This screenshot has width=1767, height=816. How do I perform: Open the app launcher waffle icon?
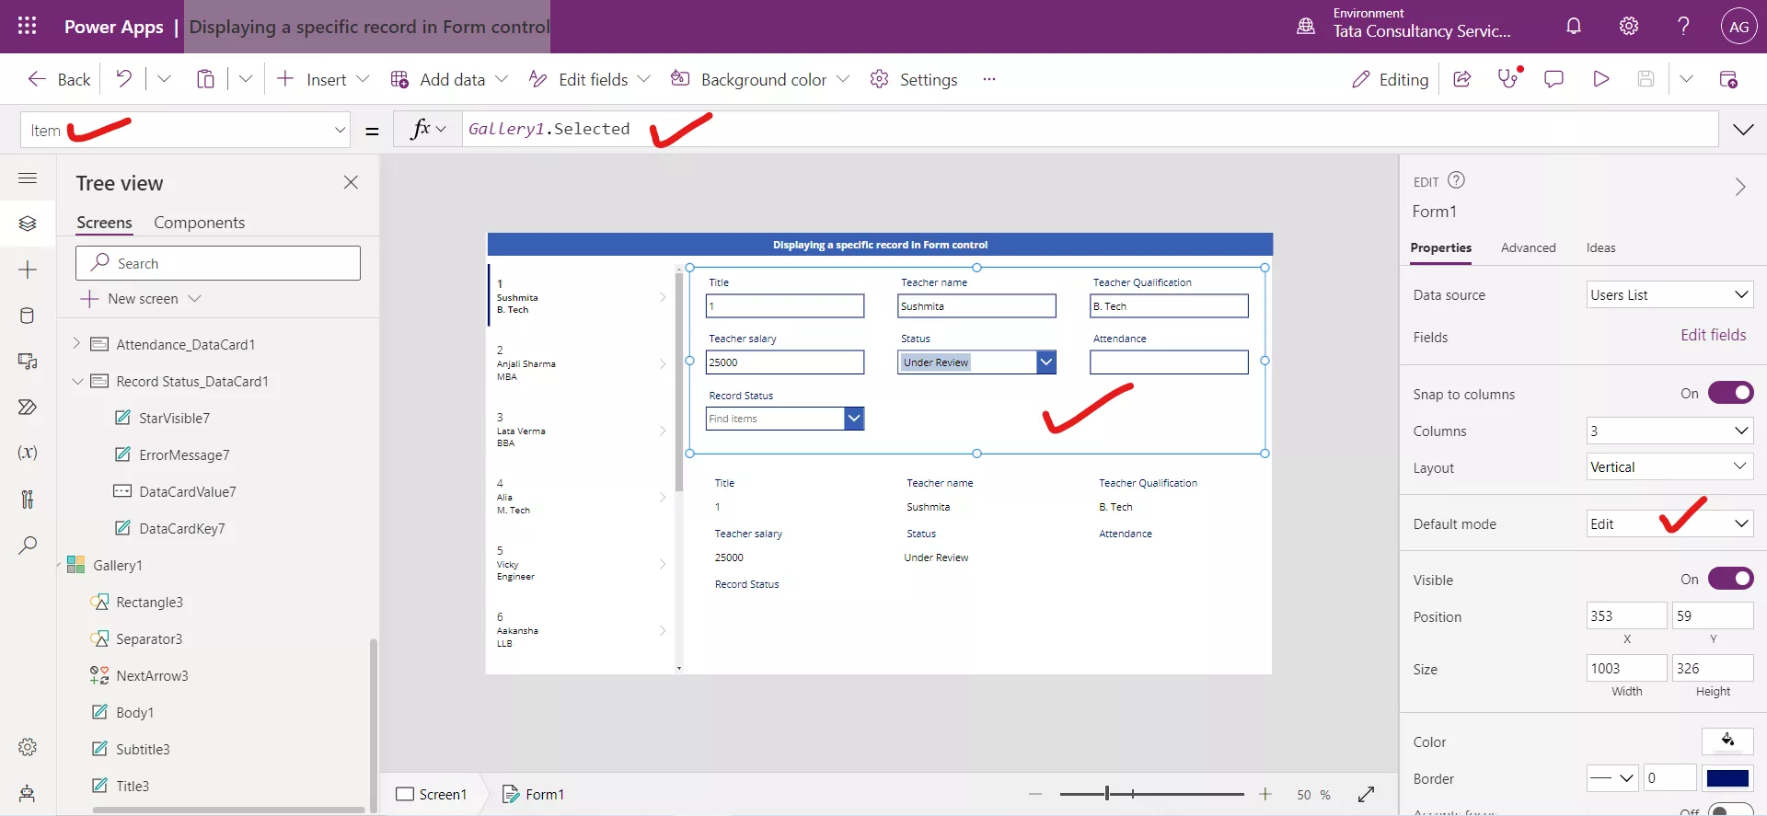point(28,26)
